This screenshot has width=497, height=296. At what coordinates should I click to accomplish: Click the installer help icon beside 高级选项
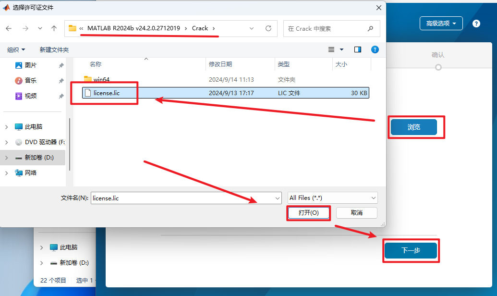point(476,24)
